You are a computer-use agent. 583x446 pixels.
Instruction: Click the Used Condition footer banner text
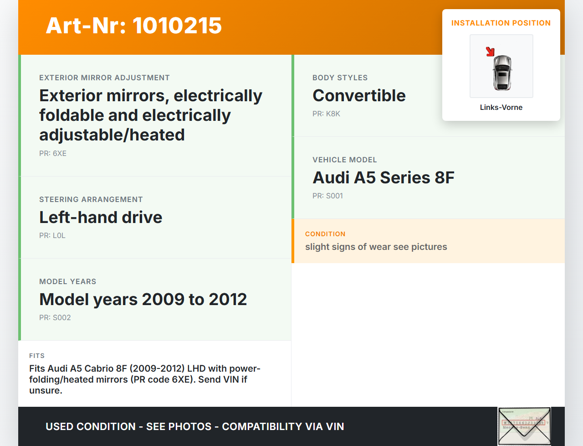[x=194, y=426]
